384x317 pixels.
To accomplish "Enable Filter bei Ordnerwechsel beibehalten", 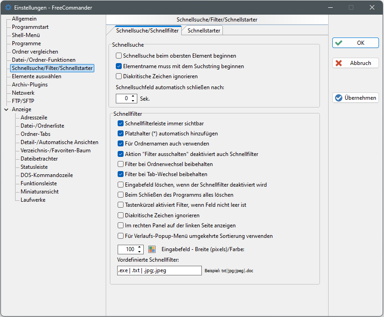I will click(120, 164).
